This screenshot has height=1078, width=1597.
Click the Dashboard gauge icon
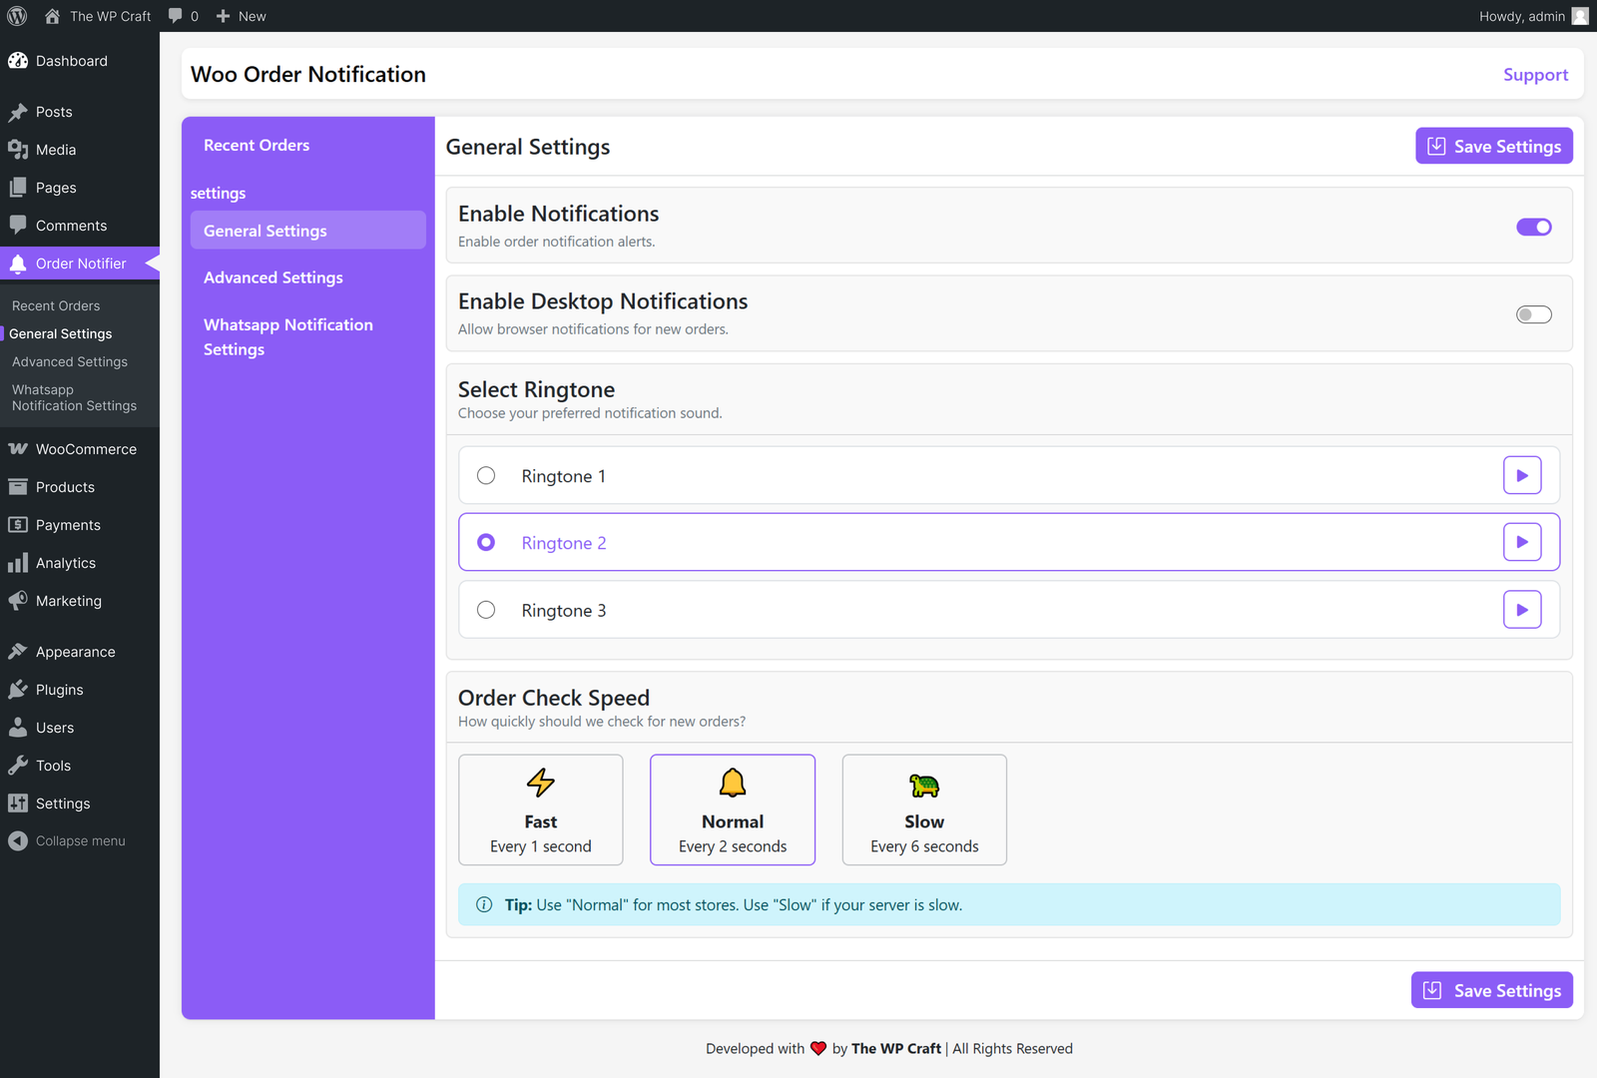[18, 61]
